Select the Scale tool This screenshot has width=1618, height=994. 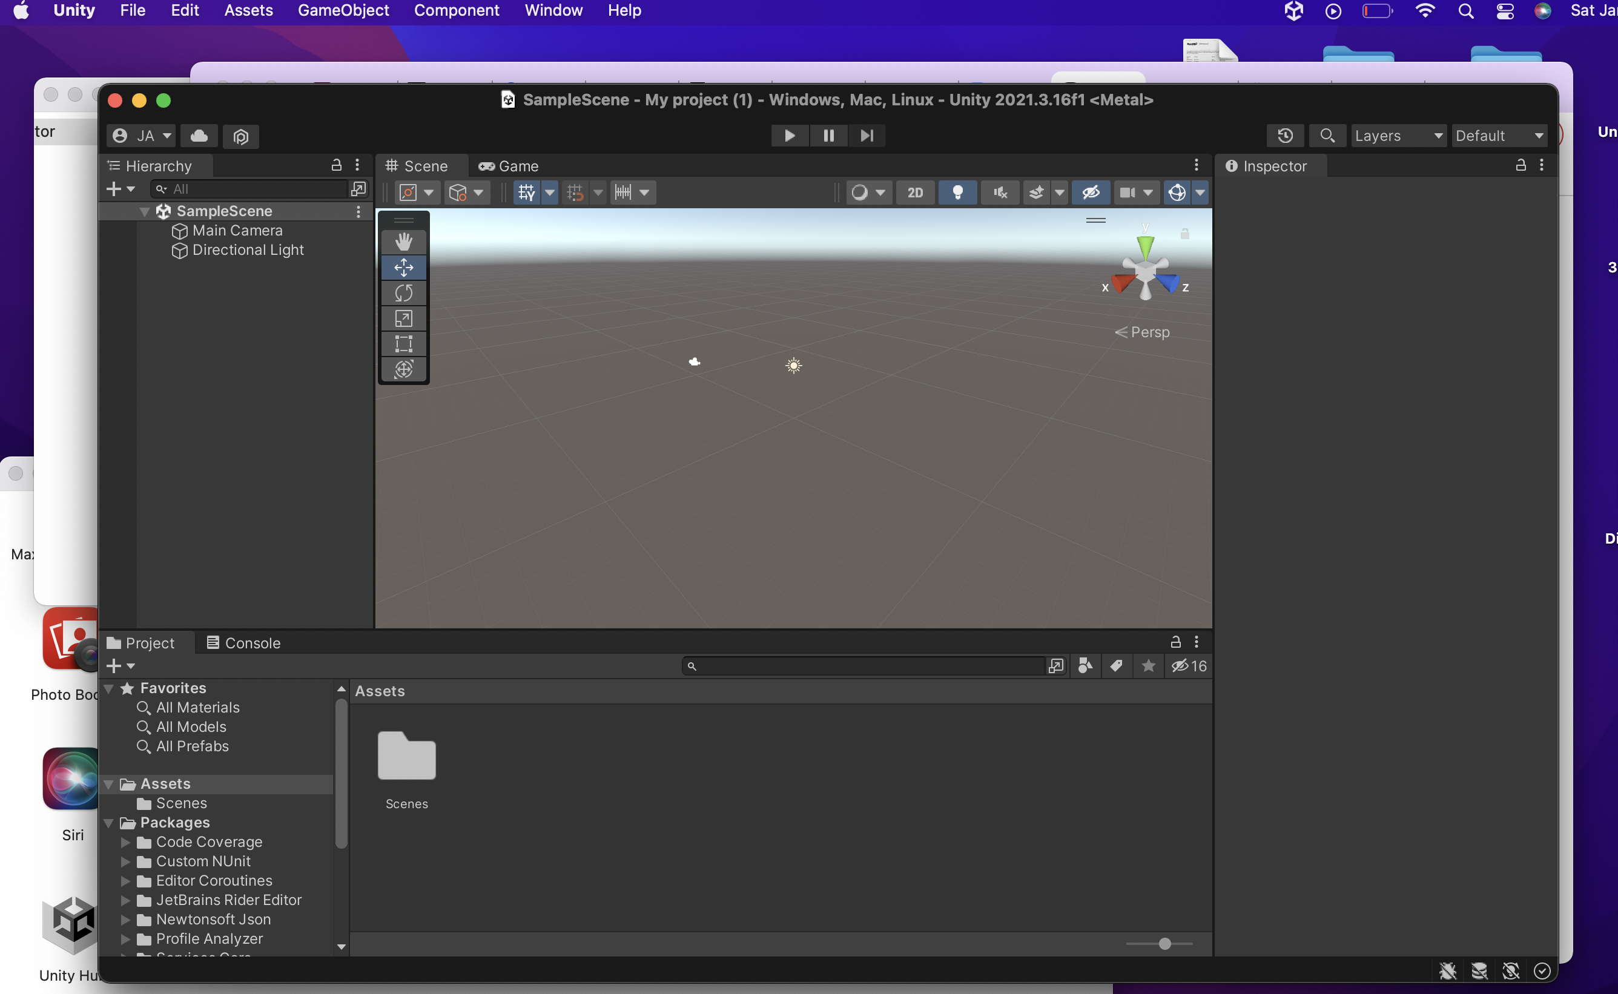pyautogui.click(x=404, y=319)
